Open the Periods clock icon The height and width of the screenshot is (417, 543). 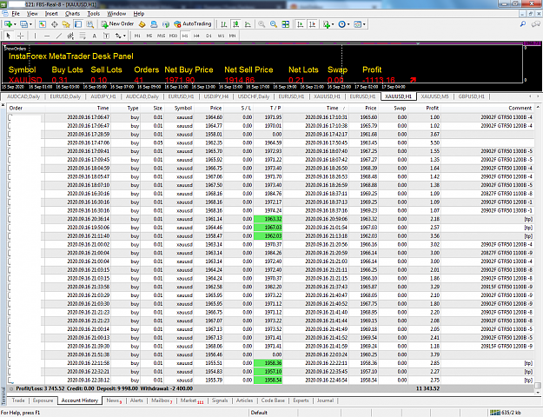point(341,24)
